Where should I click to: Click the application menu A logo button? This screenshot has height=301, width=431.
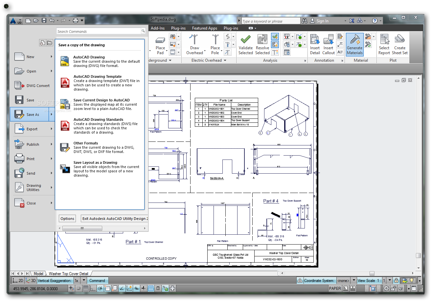coord(16,21)
